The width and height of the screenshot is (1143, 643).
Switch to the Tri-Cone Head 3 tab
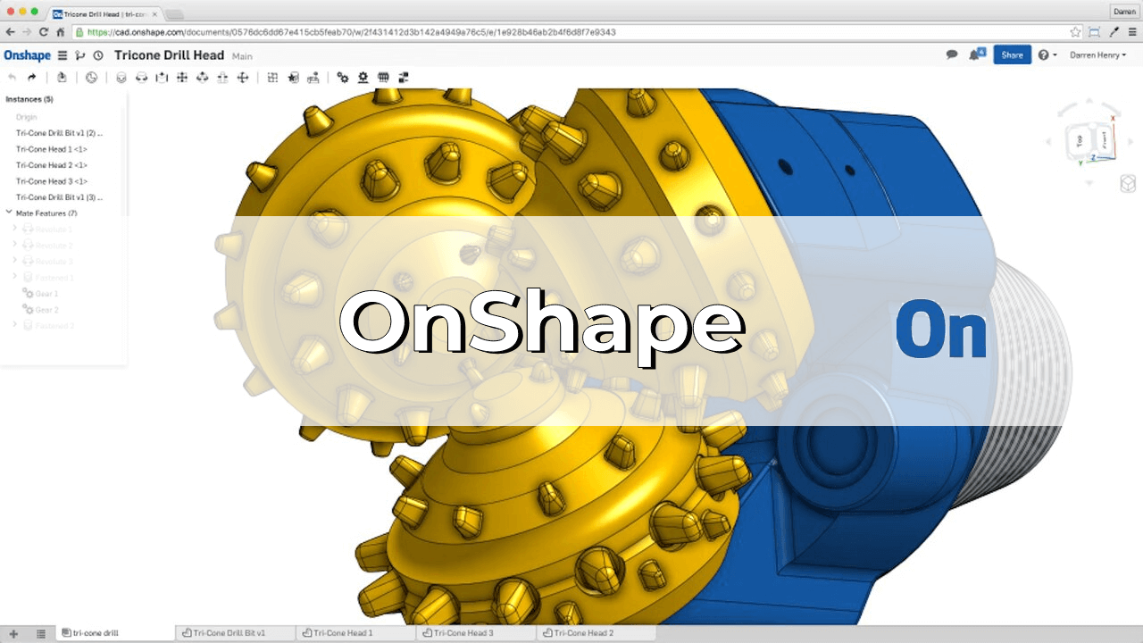(x=477, y=633)
